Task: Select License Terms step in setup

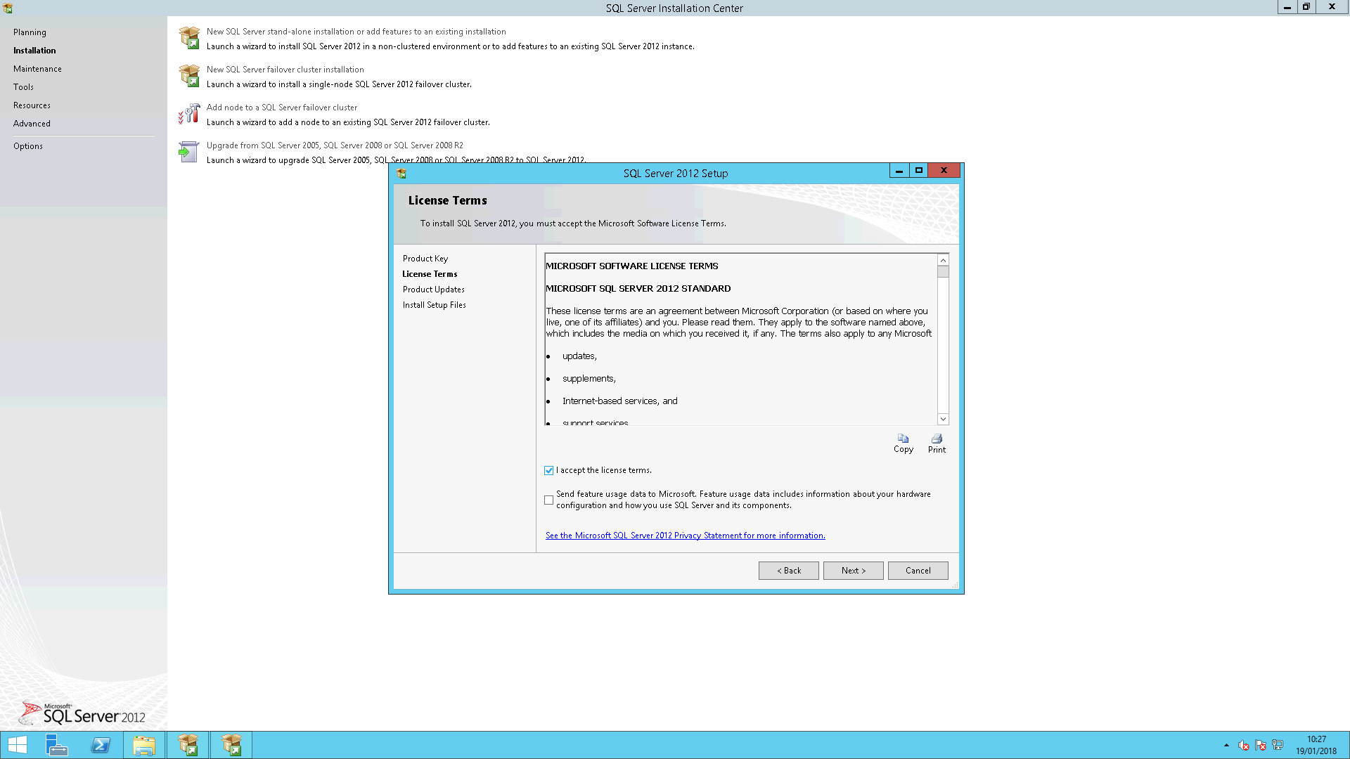Action: [430, 274]
